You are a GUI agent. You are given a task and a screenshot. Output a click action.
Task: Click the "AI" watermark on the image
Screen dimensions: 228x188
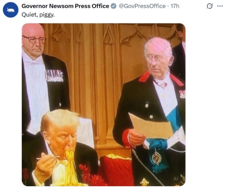click(x=175, y=179)
